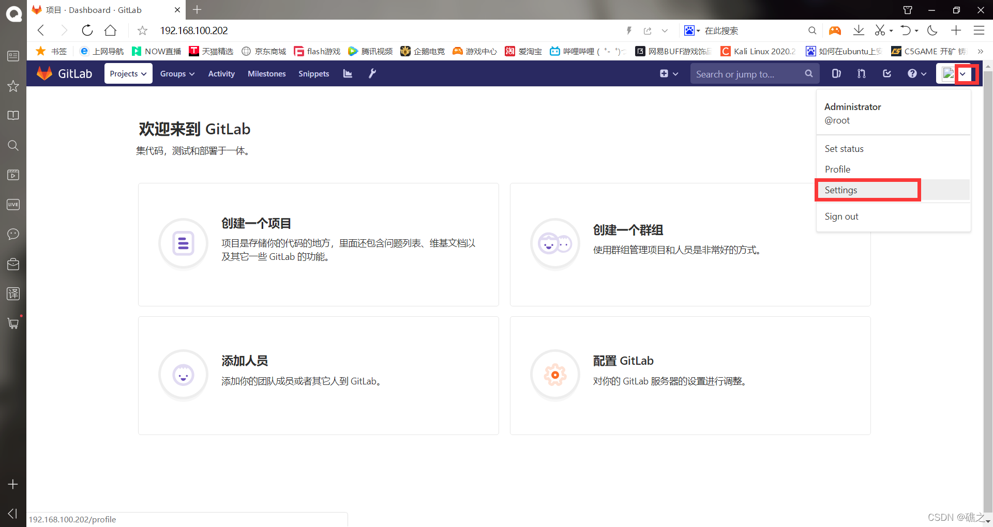Viewport: 993px width, 527px height.
Task: Click the GitLab logo in navbar
Action: click(64, 73)
